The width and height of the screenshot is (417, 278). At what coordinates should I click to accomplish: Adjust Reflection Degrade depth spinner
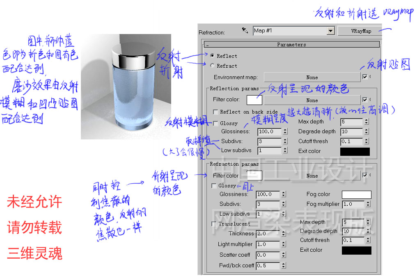pyautogui.click(x=367, y=132)
